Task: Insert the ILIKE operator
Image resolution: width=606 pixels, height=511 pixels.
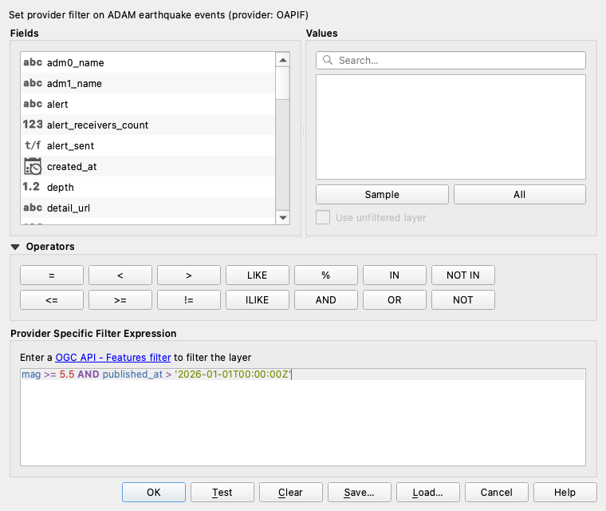Action: 258,300
